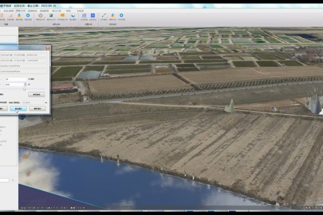Click the up arrow on the 0.02 spinner
The height and width of the screenshot is (215, 323).
point(25,83)
